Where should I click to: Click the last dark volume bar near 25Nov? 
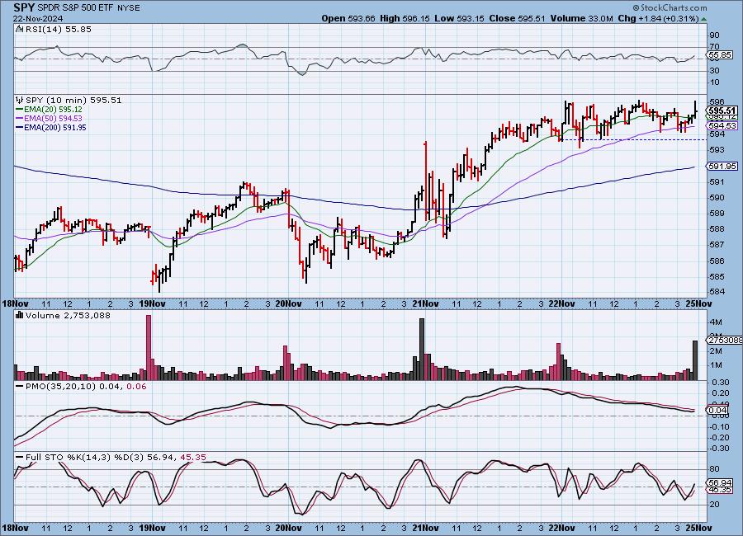695,360
